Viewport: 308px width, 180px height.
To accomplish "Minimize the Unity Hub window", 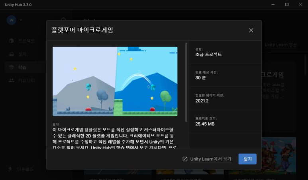I will 273,4.
